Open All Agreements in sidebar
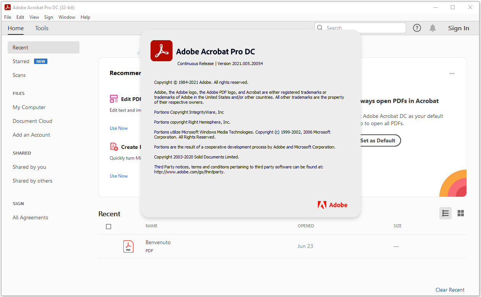 [x=31, y=217]
